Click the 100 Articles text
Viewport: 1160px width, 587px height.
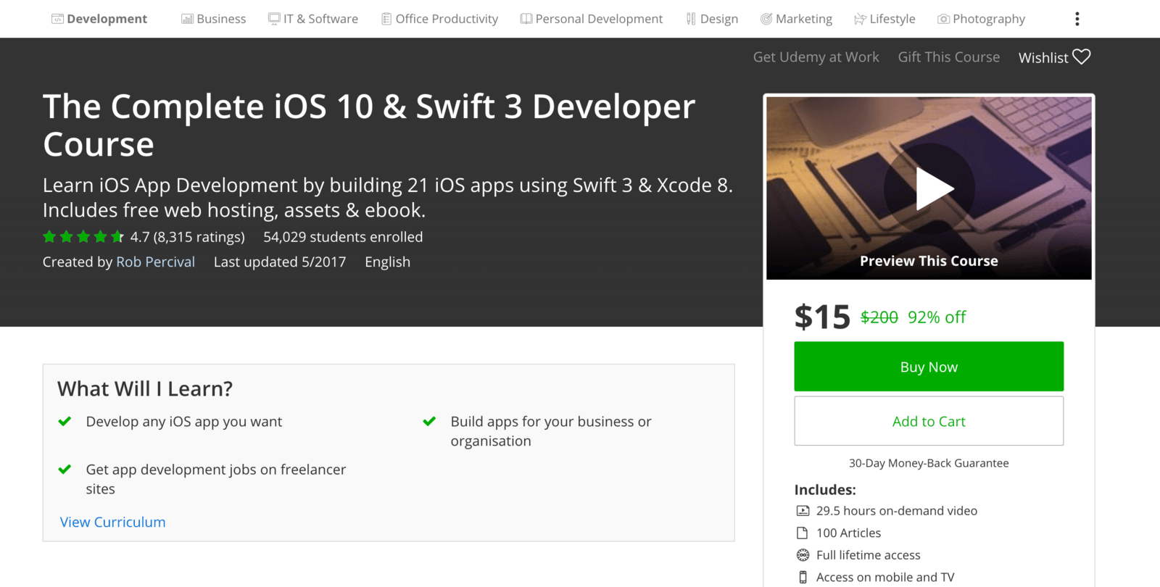[x=848, y=533]
